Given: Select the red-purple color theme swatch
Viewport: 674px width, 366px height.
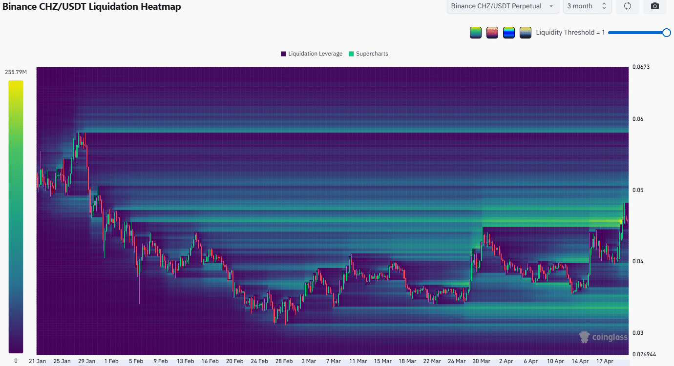Looking at the screenshot, I should coord(492,33).
